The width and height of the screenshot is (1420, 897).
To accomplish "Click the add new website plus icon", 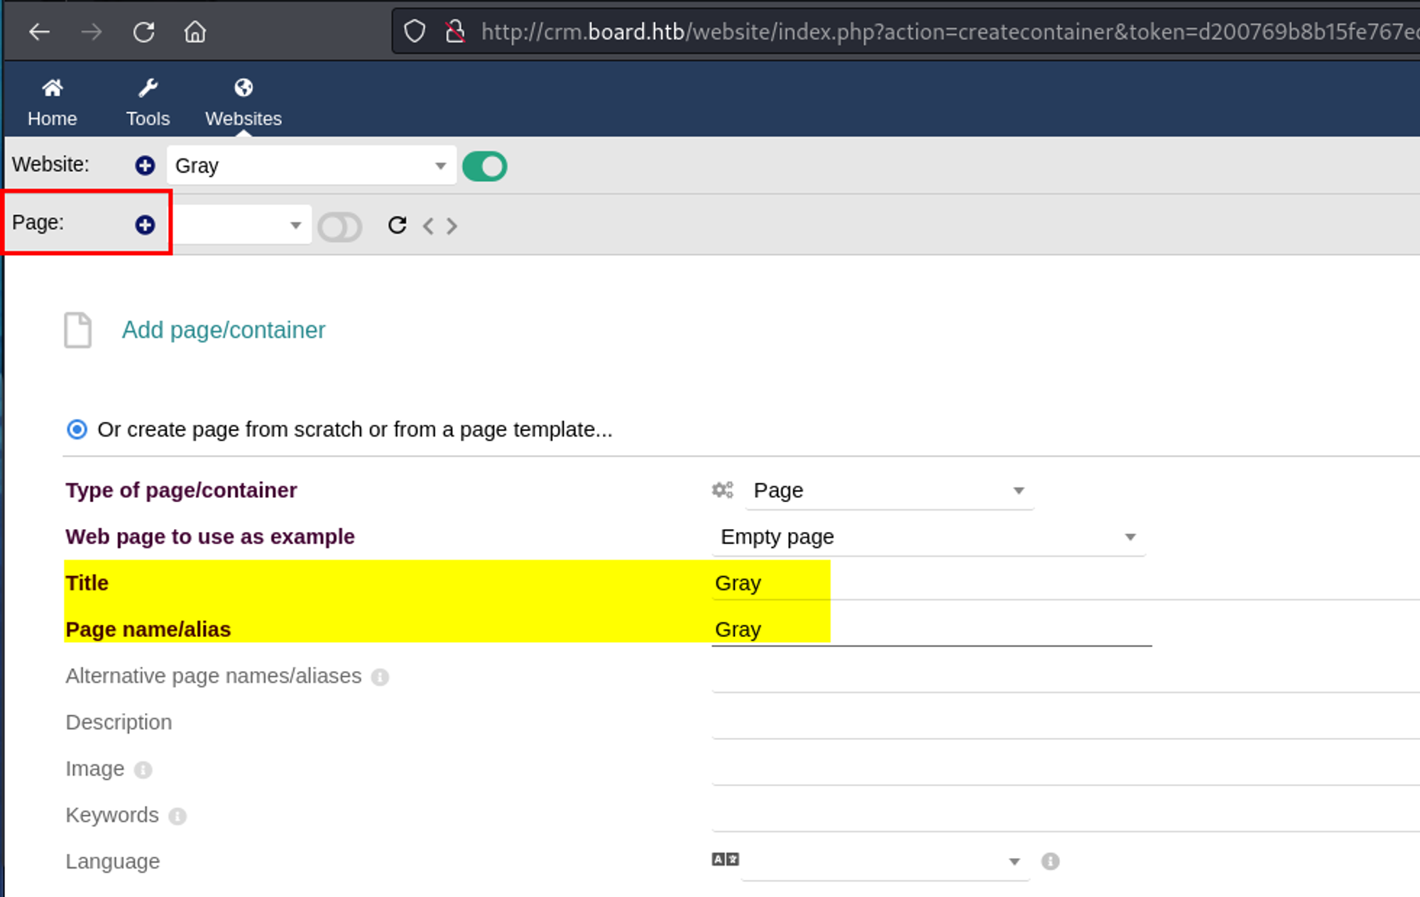I will [145, 165].
